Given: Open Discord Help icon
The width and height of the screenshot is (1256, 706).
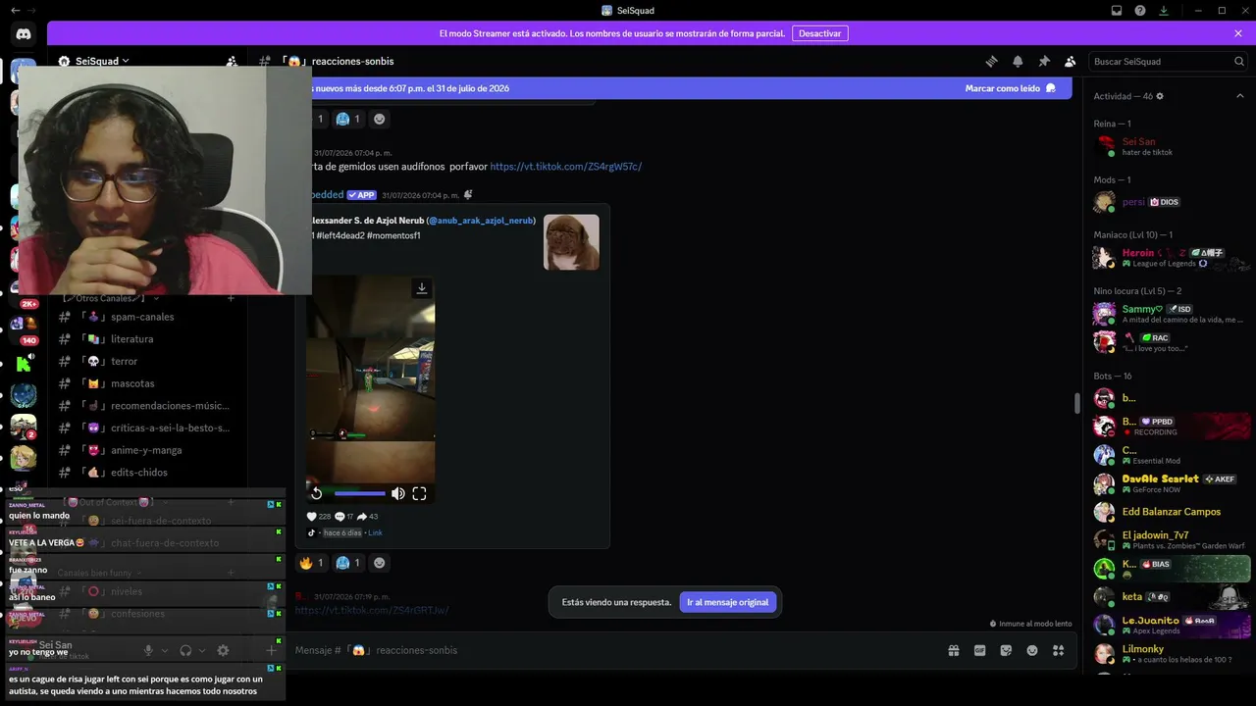Looking at the screenshot, I should pyautogui.click(x=1140, y=11).
